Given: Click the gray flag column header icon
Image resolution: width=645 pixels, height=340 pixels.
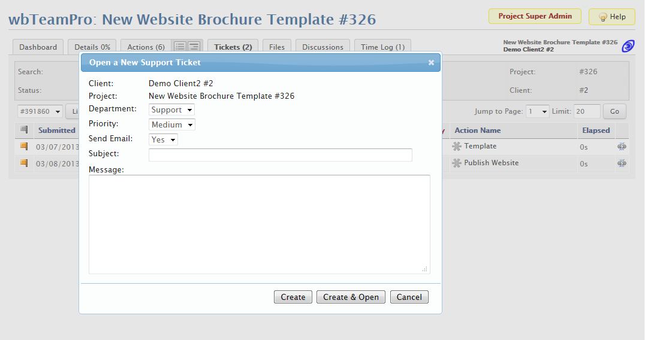Looking at the screenshot, I should [24, 130].
